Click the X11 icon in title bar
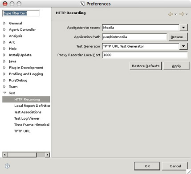 point(82,4)
